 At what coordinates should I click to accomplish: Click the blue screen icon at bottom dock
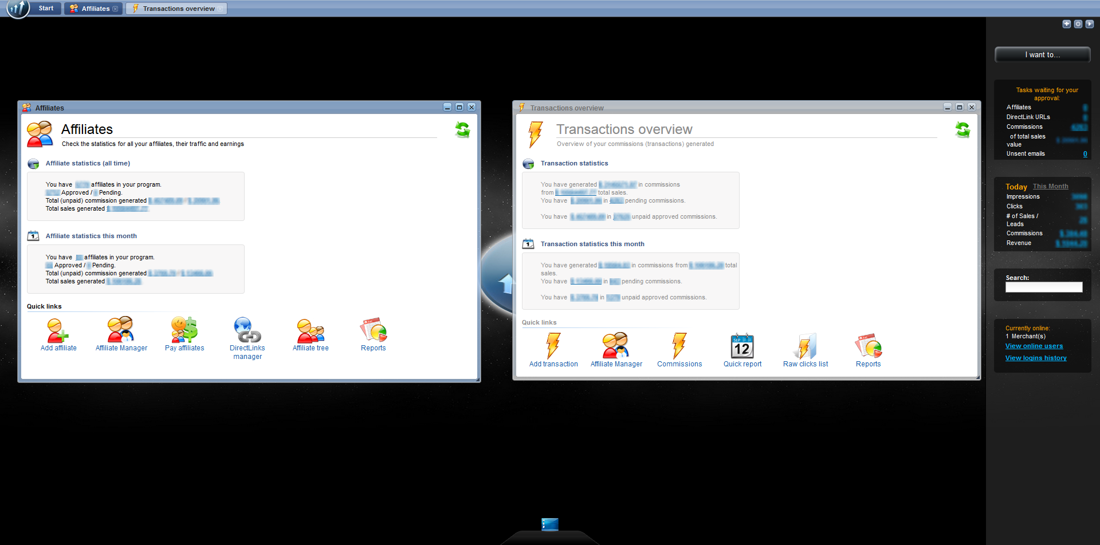549,524
